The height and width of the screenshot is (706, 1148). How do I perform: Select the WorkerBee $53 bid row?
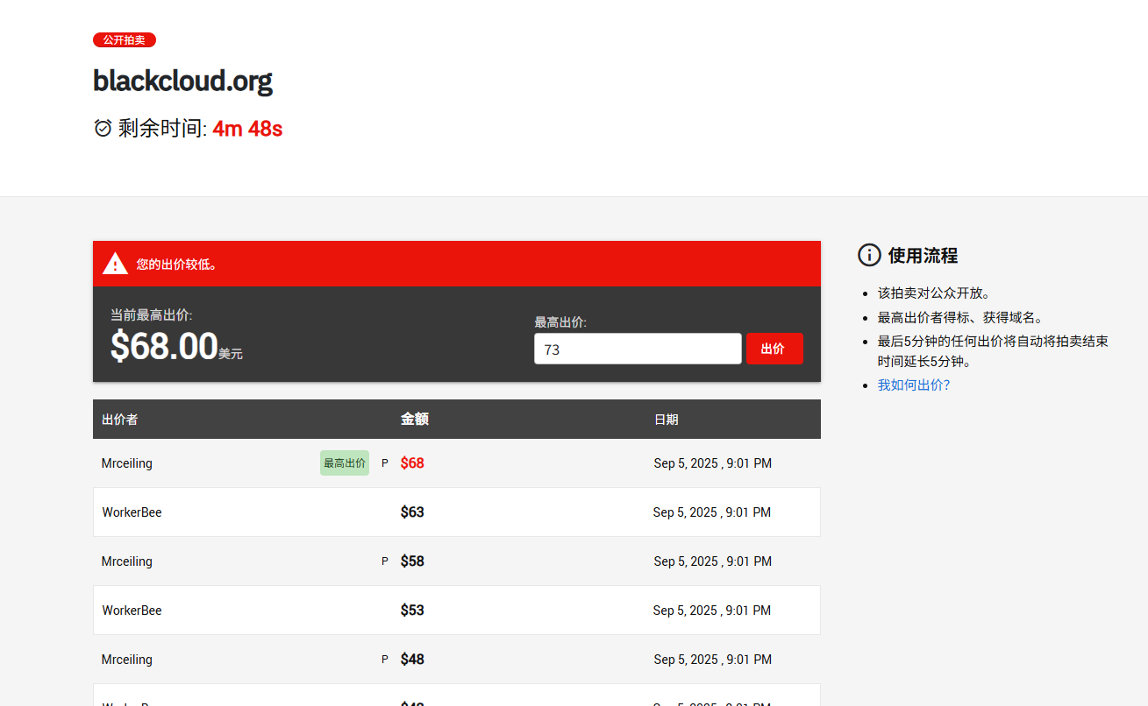(457, 611)
